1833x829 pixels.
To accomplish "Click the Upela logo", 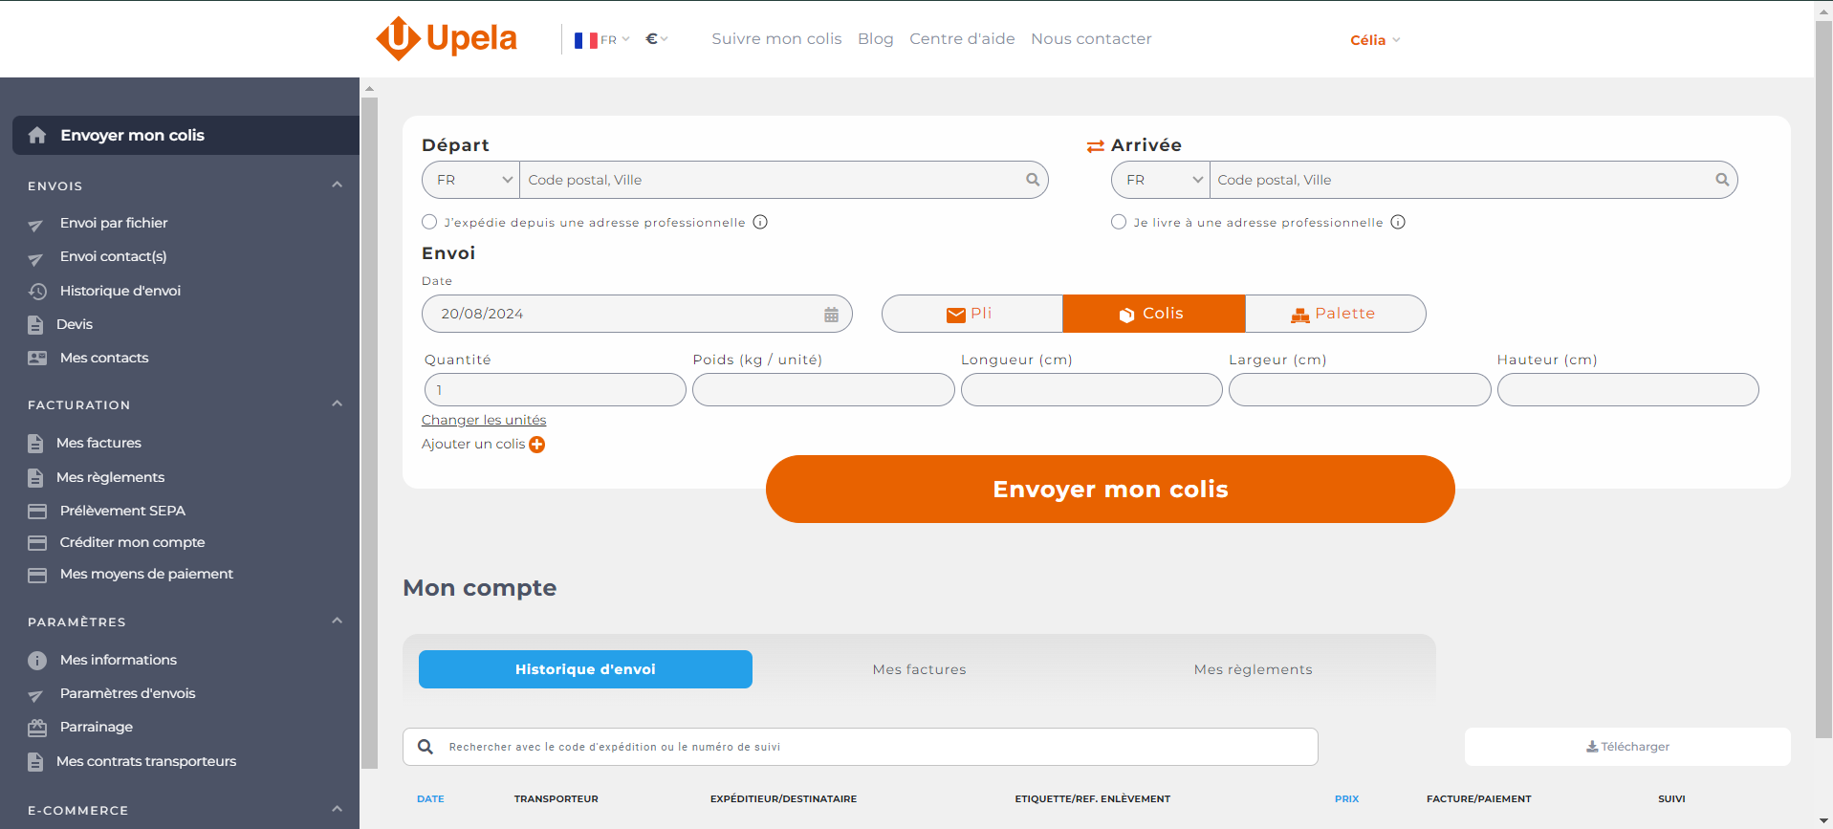I will pyautogui.click(x=447, y=38).
